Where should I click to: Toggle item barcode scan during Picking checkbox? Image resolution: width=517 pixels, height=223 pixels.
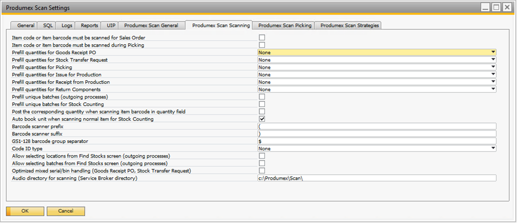[x=262, y=45]
